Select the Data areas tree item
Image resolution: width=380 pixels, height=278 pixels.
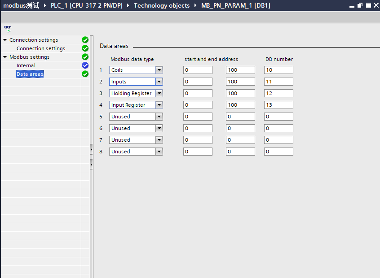[x=30, y=74]
